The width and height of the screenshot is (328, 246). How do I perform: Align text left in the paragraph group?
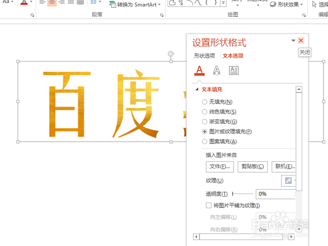(x=43, y=2)
